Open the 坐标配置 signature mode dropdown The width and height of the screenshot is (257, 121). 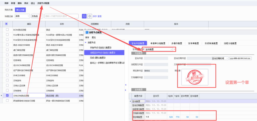[159, 49]
